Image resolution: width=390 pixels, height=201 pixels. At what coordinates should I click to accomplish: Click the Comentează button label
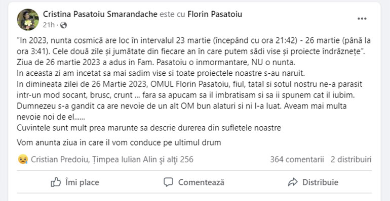tap(201, 182)
